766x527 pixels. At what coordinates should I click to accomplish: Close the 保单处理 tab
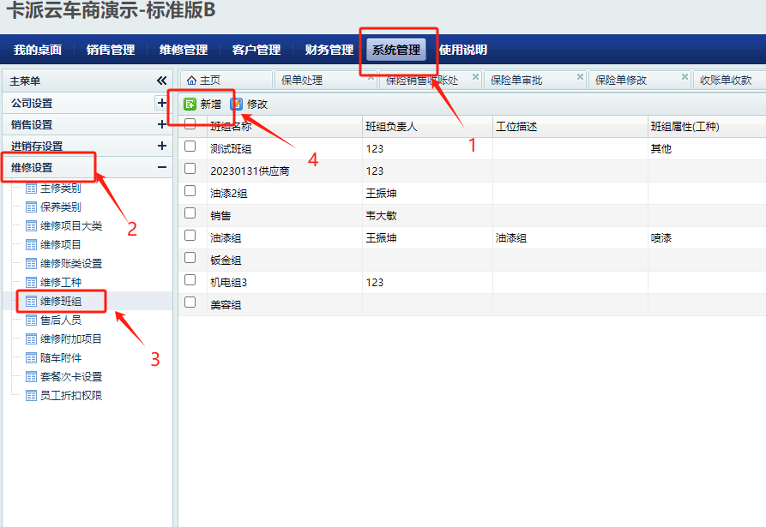(371, 77)
